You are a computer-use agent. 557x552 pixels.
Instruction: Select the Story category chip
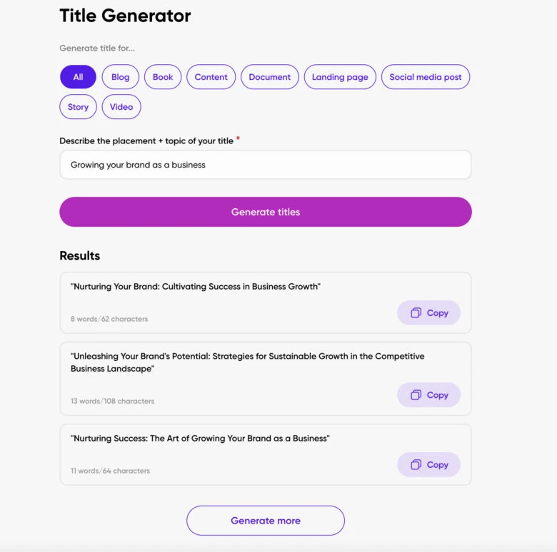click(78, 107)
